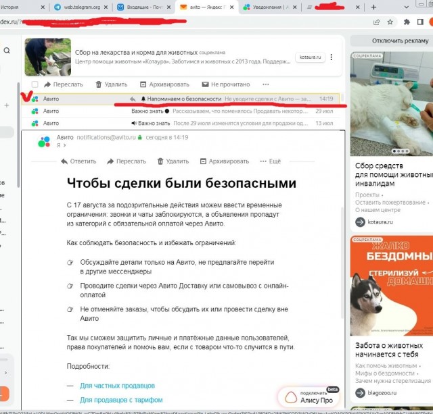Click Переслать in the list toolbar

click(64, 84)
